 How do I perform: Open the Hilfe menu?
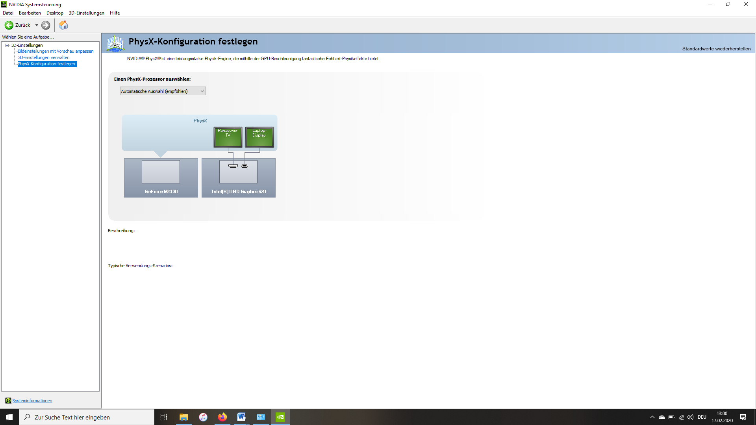click(x=115, y=13)
